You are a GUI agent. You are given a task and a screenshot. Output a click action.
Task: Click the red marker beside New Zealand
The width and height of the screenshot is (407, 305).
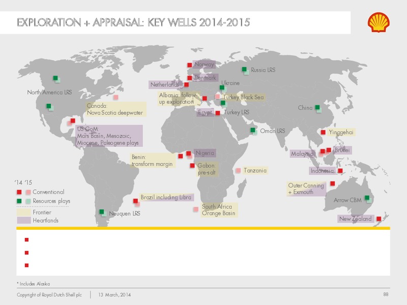click(x=379, y=219)
